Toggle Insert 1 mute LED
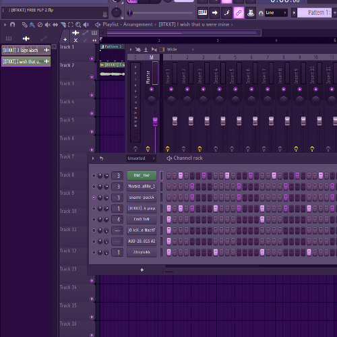 pyautogui.click(x=171, y=90)
